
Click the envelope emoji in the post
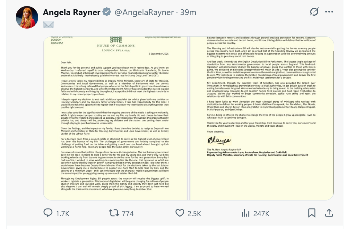pyautogui.click(x=48, y=25)
